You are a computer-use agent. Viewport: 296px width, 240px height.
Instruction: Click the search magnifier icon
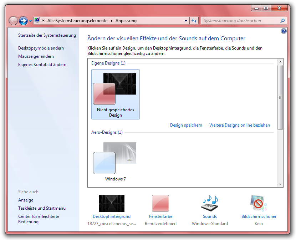click(283, 21)
